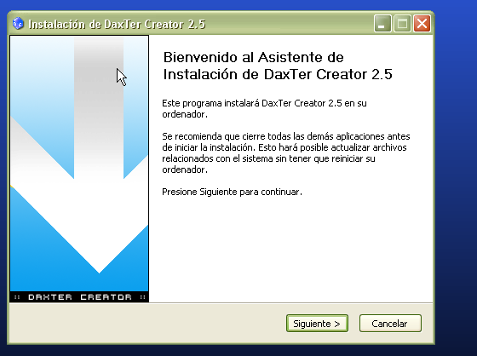Click the Siguiente > button to continue

pos(317,323)
